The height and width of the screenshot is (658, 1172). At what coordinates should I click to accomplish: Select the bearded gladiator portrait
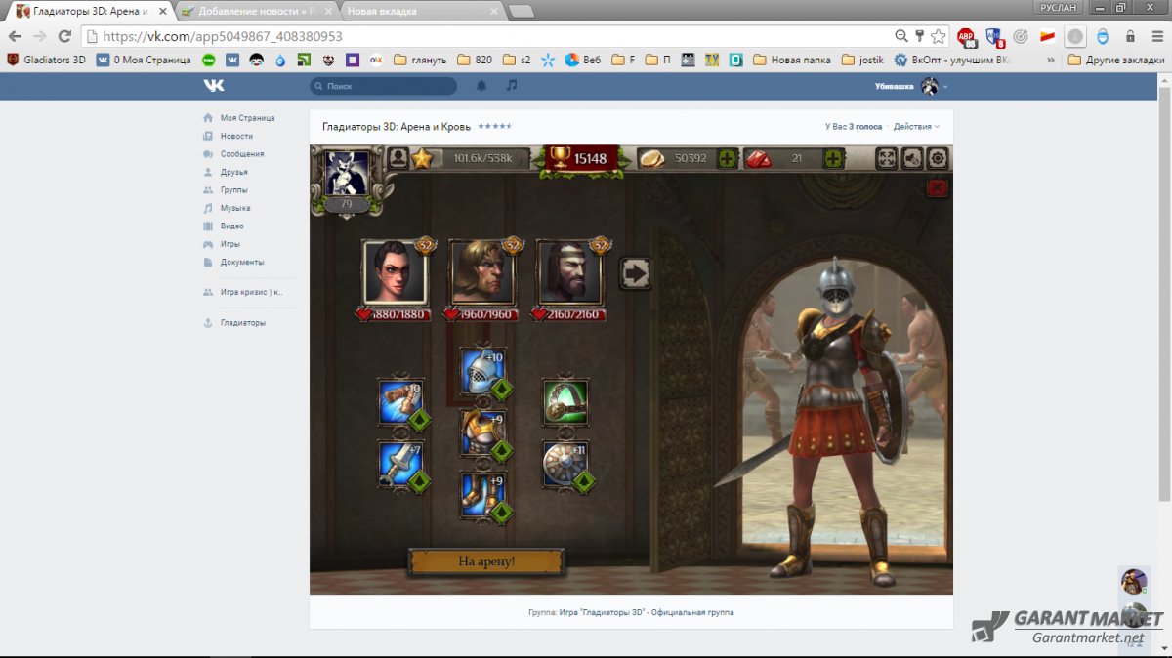(570, 272)
